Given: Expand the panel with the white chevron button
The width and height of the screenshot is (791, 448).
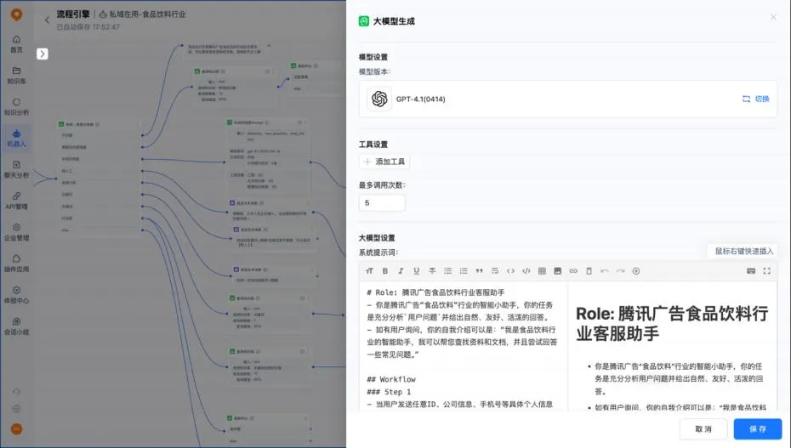Looking at the screenshot, I should point(43,54).
